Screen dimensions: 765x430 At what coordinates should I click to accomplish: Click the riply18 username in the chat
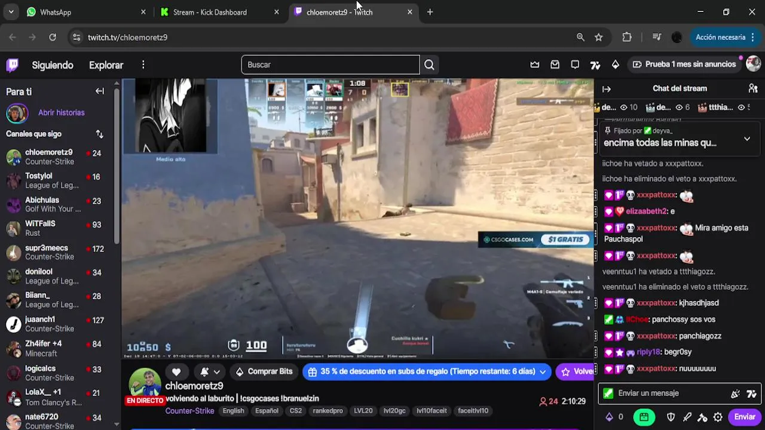point(648,352)
